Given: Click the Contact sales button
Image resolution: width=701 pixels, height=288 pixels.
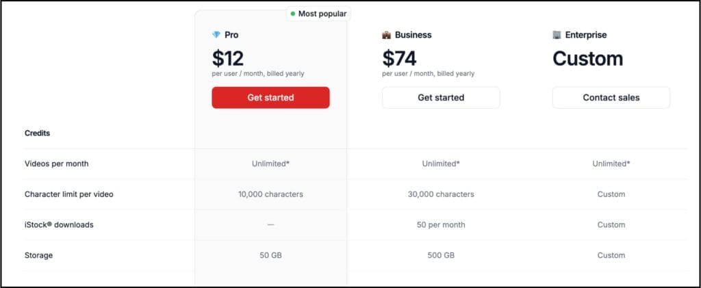Looking at the screenshot, I should point(611,97).
